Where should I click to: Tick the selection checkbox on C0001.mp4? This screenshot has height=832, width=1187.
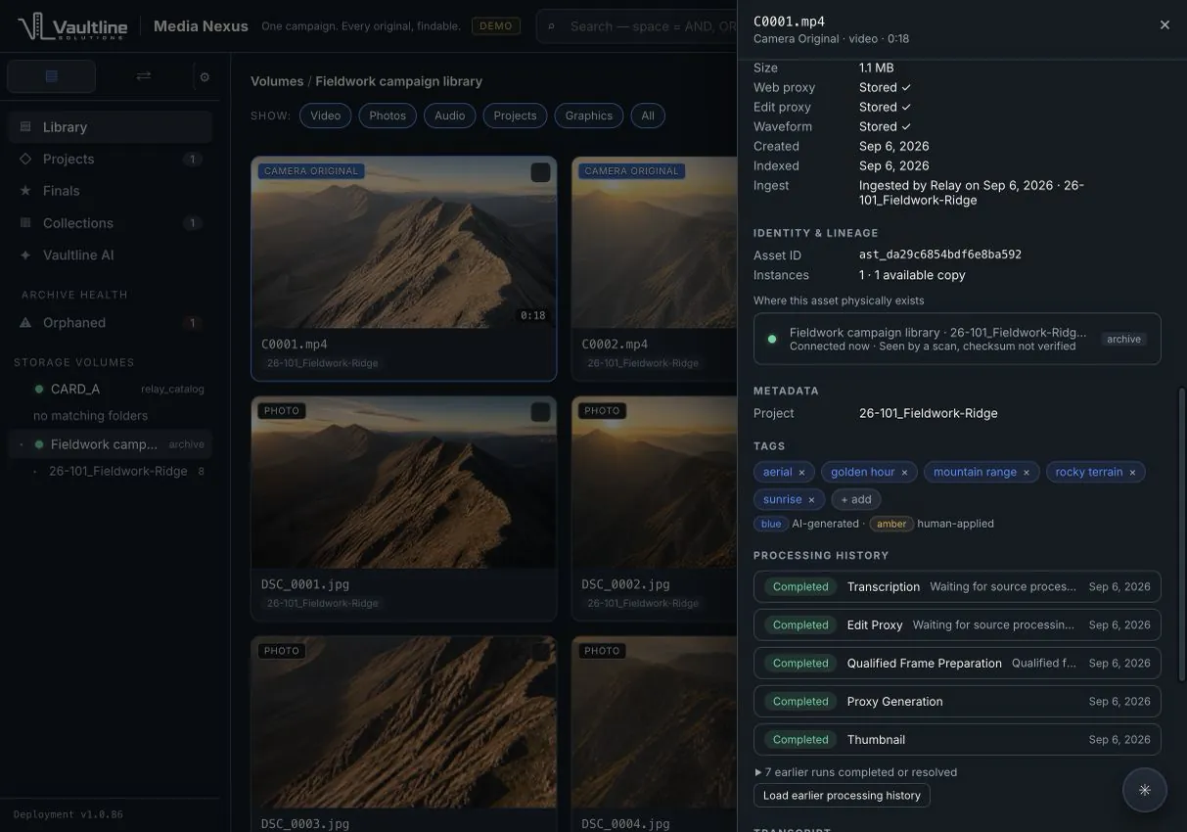coord(540,172)
